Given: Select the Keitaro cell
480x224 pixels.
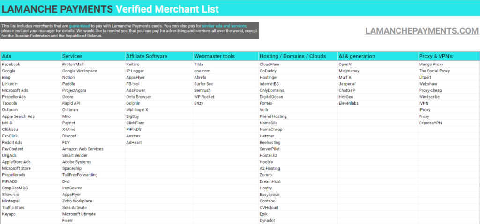Looking at the screenshot, I should pos(159,65).
